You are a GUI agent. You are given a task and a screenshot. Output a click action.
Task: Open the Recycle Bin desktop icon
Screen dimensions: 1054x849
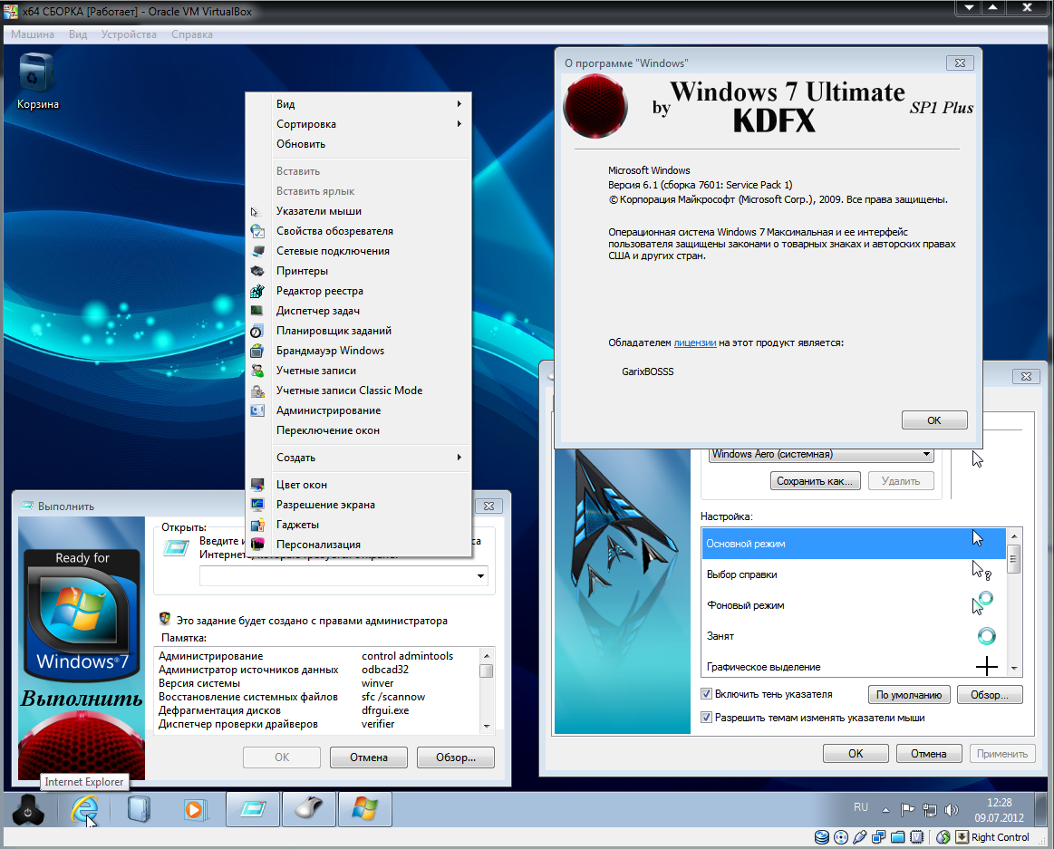[37, 82]
